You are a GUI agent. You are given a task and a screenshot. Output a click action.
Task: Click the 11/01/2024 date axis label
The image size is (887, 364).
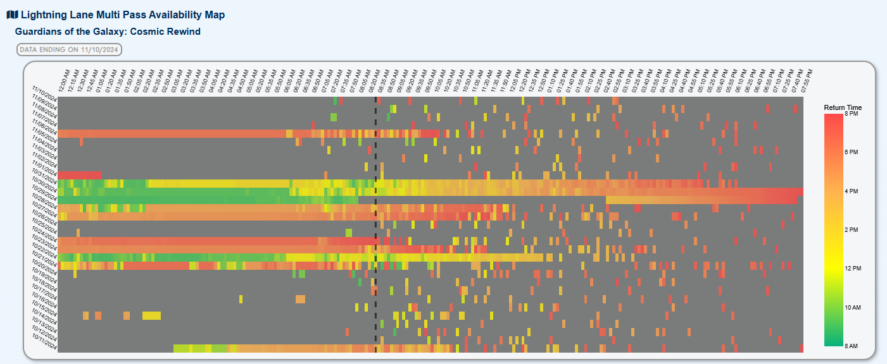44,167
